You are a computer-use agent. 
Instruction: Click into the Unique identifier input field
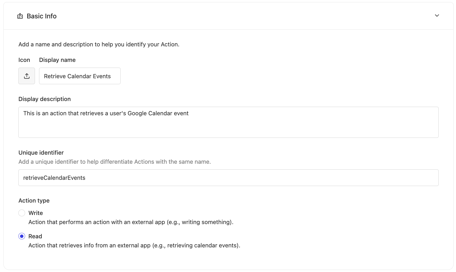click(228, 178)
